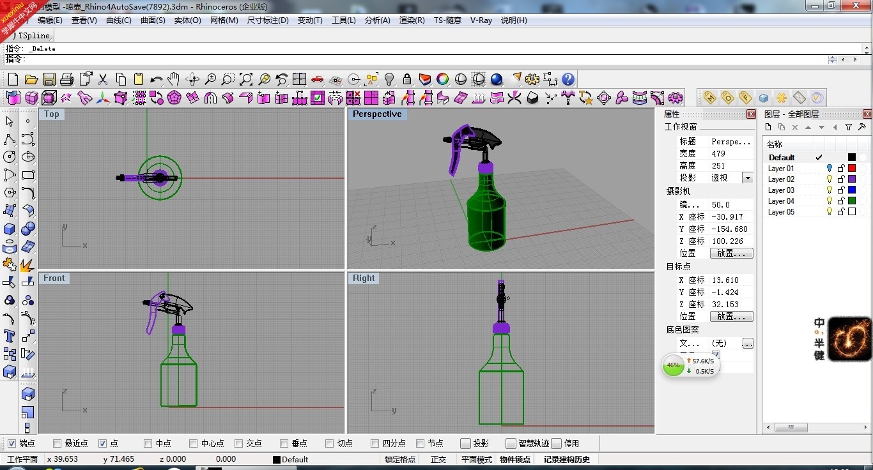Click target point 放置... button
Viewport: 873px width, 470px height.
click(732, 317)
